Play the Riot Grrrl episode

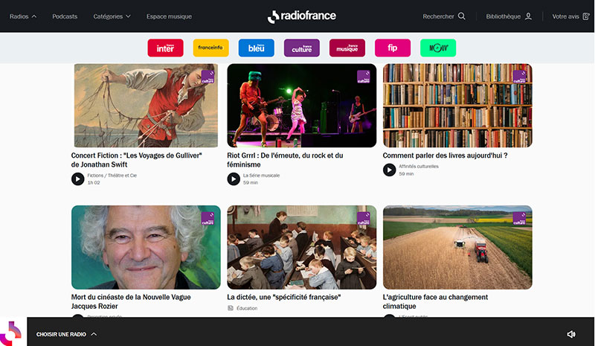(x=234, y=179)
